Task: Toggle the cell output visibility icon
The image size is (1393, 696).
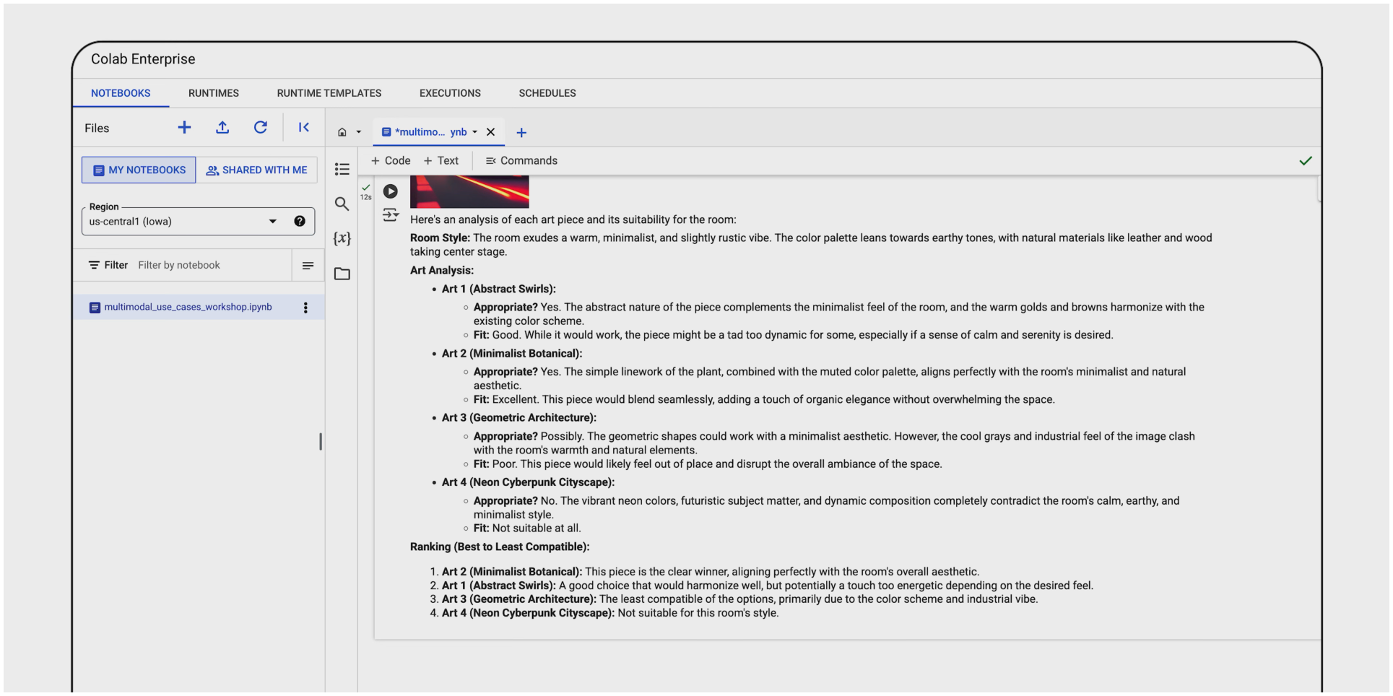Action: tap(390, 214)
